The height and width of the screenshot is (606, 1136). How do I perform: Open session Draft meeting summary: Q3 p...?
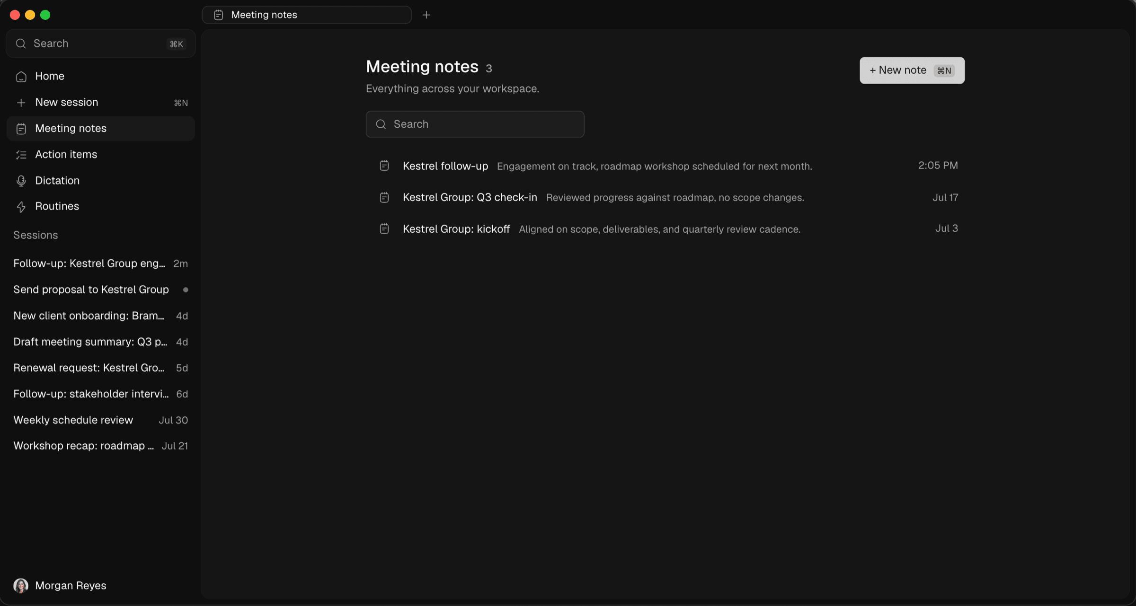point(101,342)
